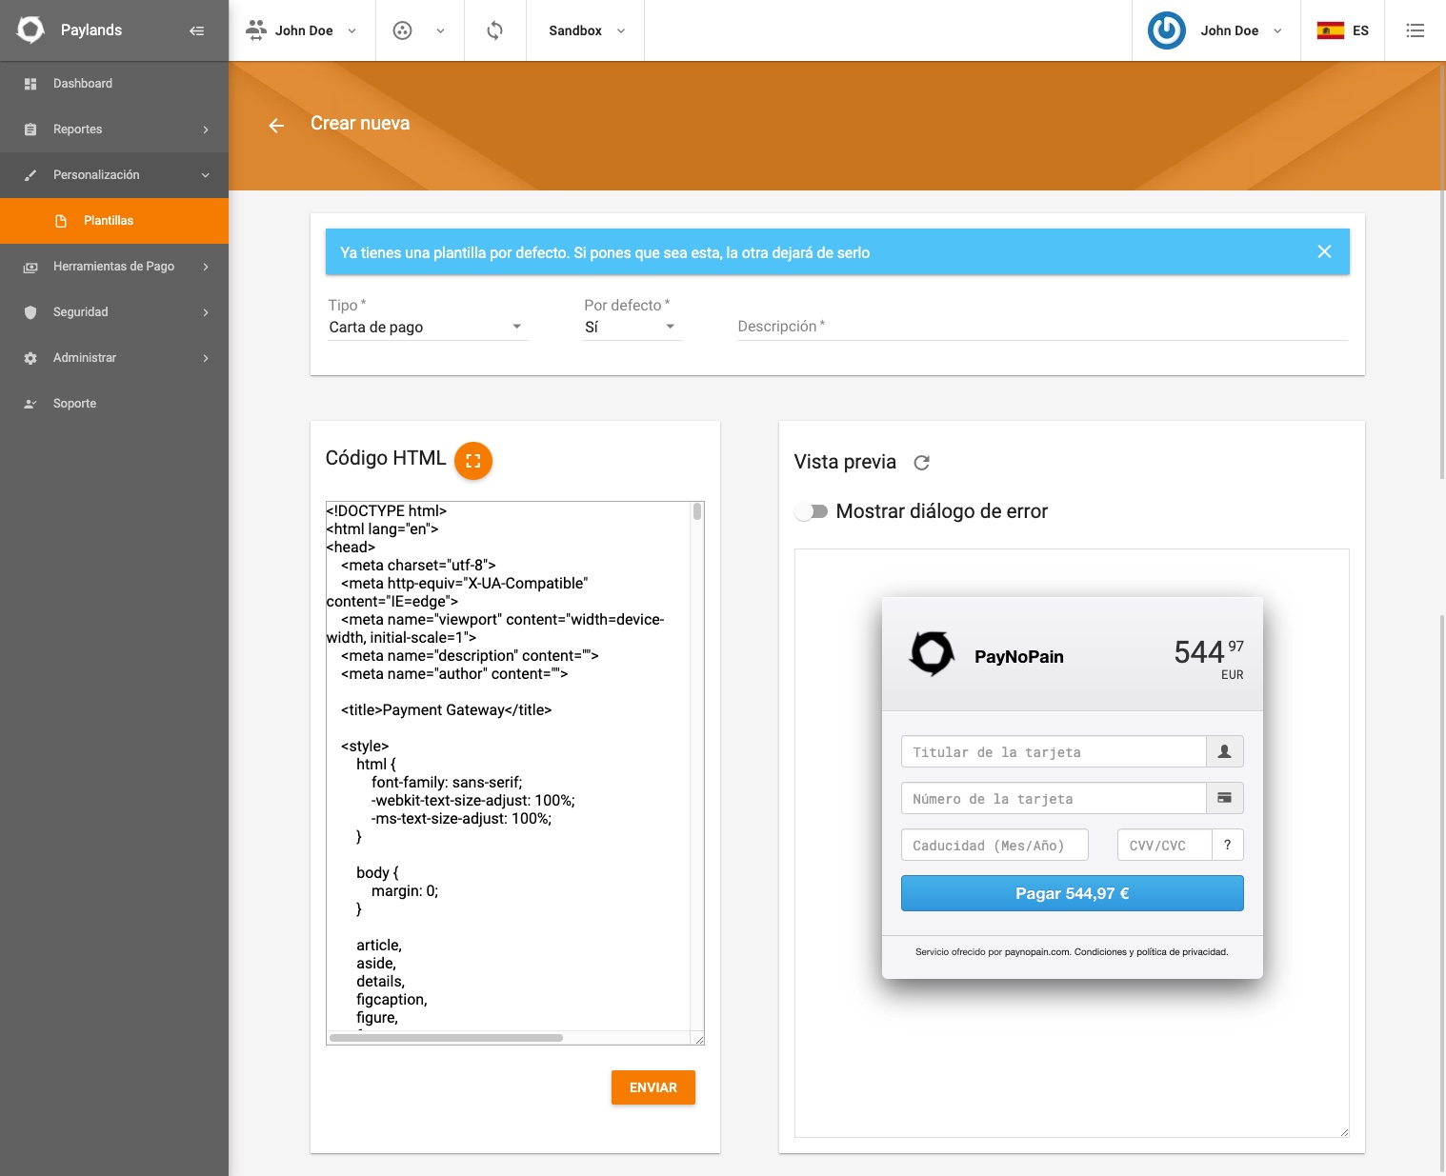Select the Plantillas submenu item
This screenshot has width=1446, height=1176.
[x=114, y=221]
